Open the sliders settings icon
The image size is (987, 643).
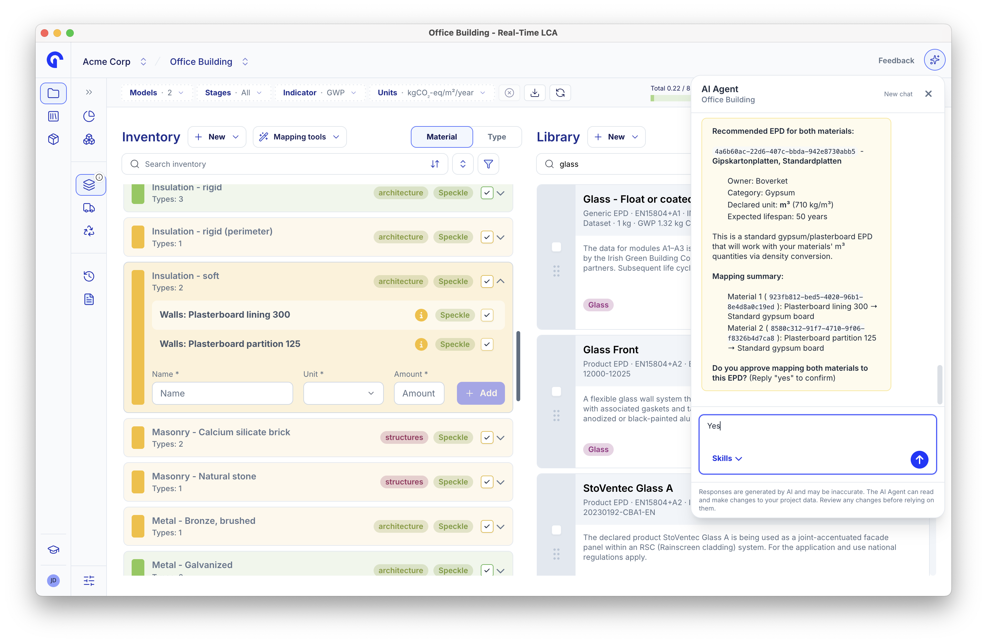click(x=89, y=580)
